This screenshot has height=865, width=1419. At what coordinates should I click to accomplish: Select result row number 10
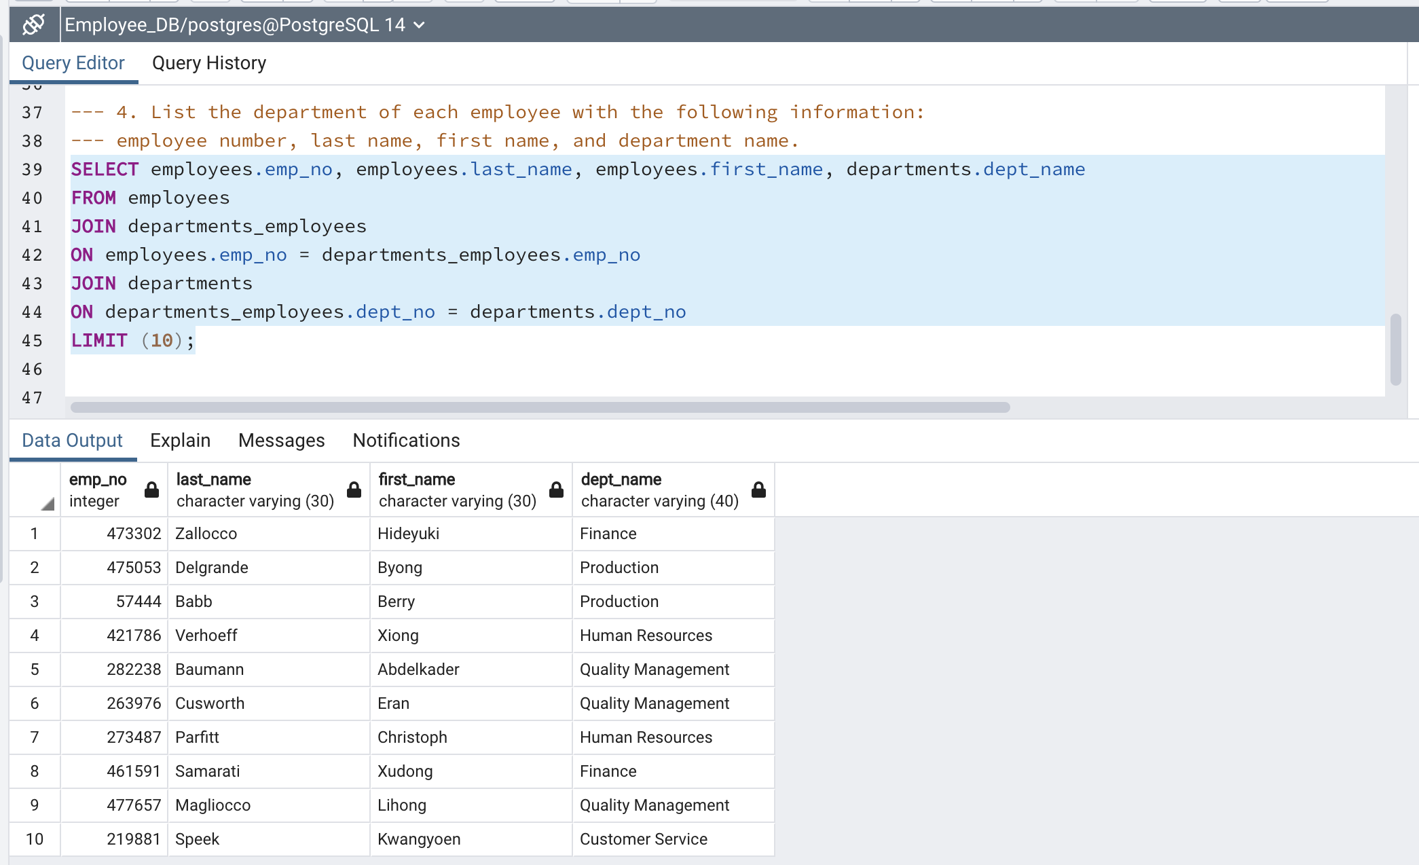[35, 839]
